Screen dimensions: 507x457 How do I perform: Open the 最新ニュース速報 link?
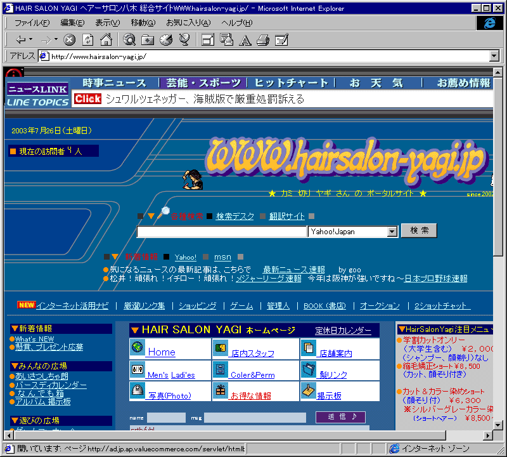tap(293, 270)
